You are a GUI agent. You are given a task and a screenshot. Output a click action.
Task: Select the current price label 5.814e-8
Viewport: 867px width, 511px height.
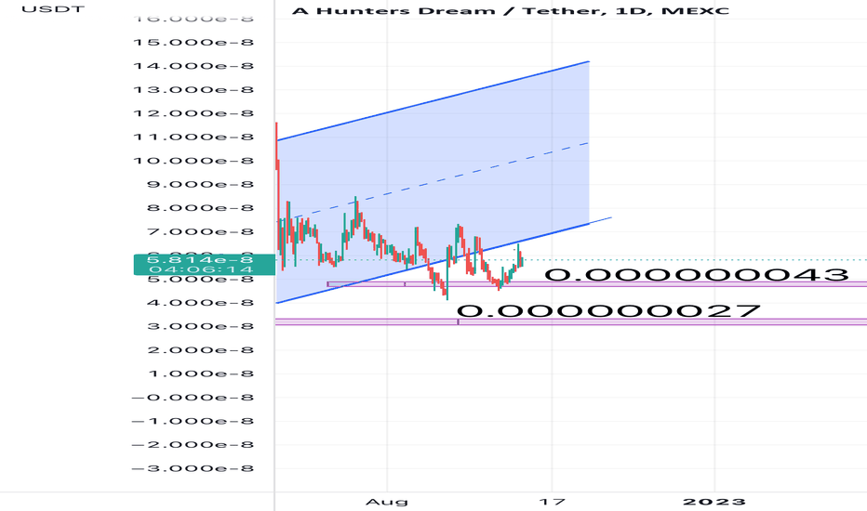coord(200,259)
